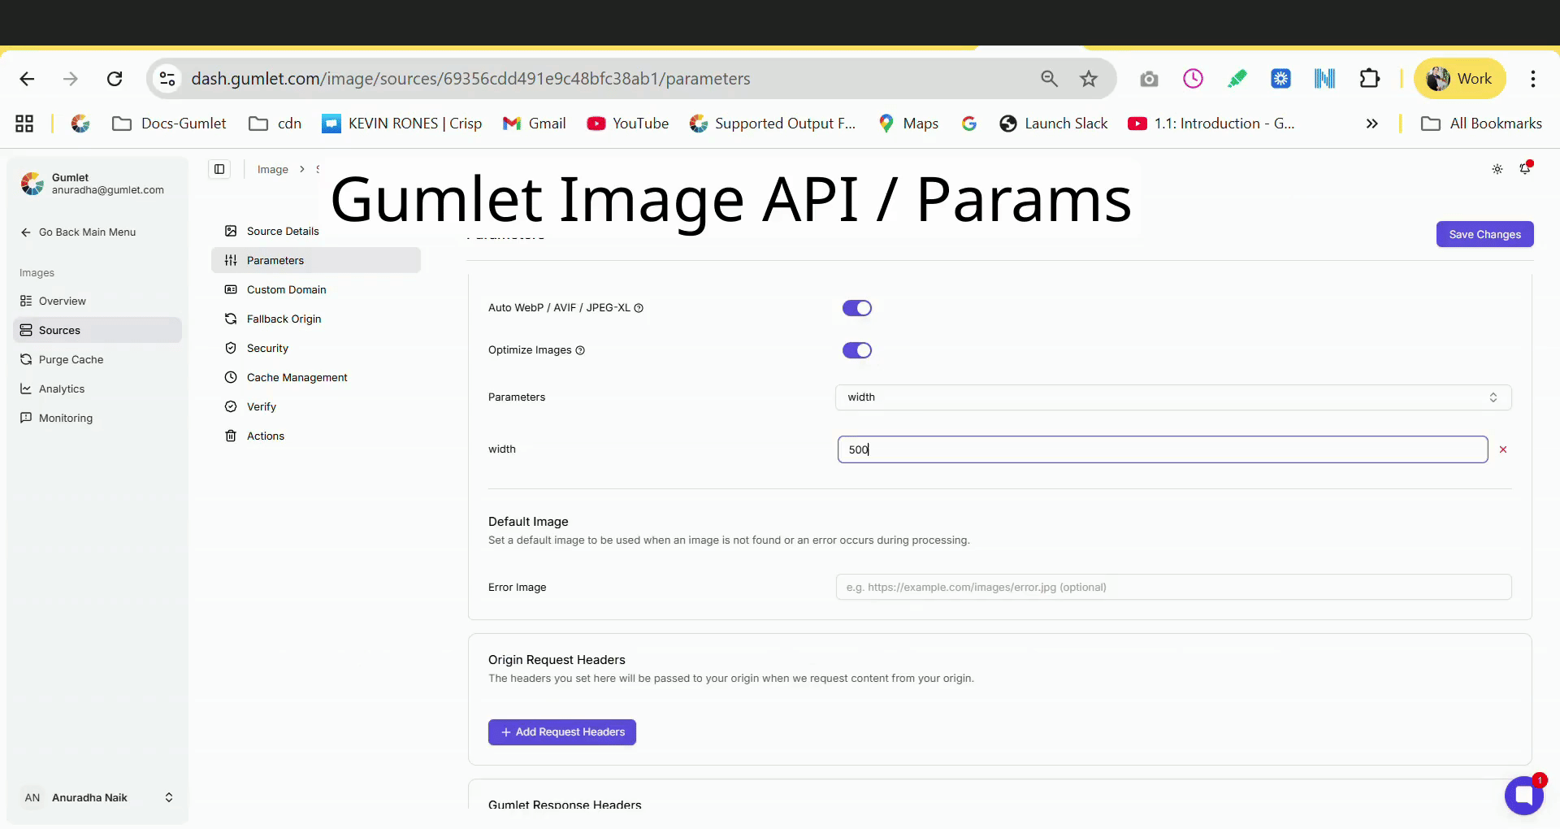Go Back Main Menu link

tap(78, 232)
